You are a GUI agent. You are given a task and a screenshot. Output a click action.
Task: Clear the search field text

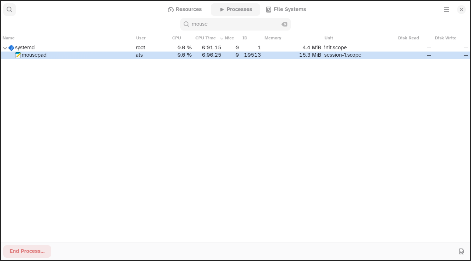click(x=284, y=24)
